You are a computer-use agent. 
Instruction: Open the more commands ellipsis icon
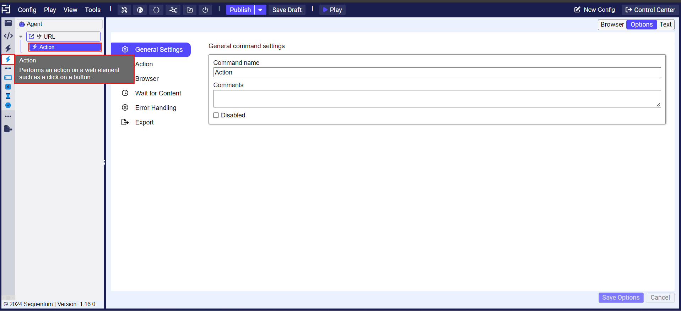click(x=8, y=116)
